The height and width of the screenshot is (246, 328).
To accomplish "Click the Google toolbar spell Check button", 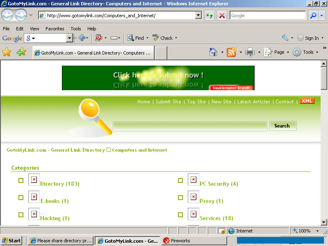I will tap(163, 38).
